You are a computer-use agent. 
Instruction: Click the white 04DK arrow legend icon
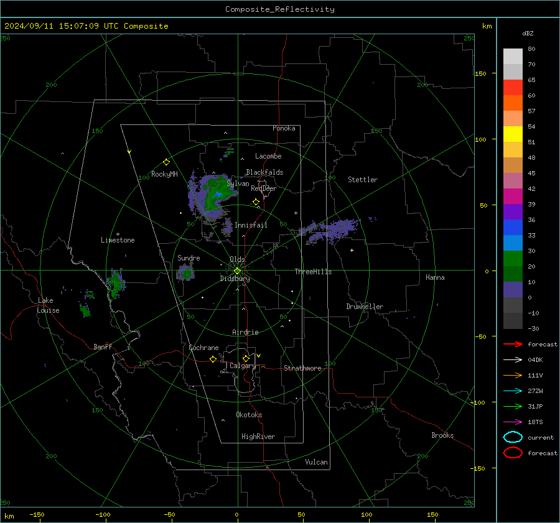tap(513, 360)
